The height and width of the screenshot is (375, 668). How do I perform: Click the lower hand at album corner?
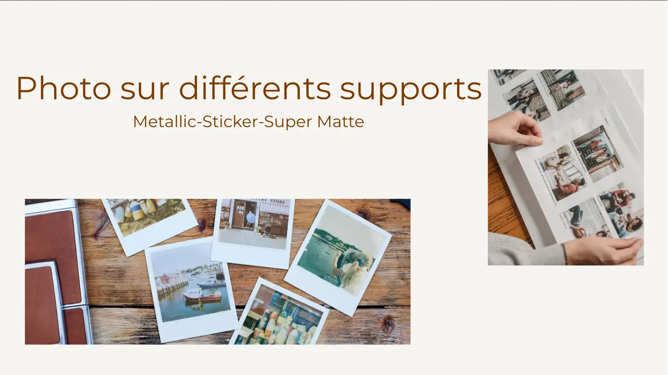coord(603,250)
